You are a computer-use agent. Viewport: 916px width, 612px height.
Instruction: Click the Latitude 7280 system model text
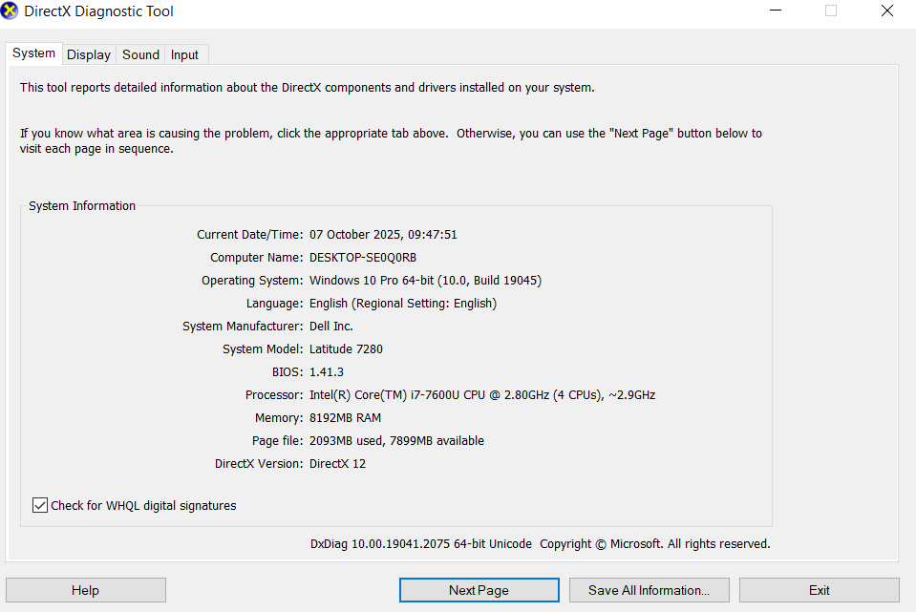point(346,349)
